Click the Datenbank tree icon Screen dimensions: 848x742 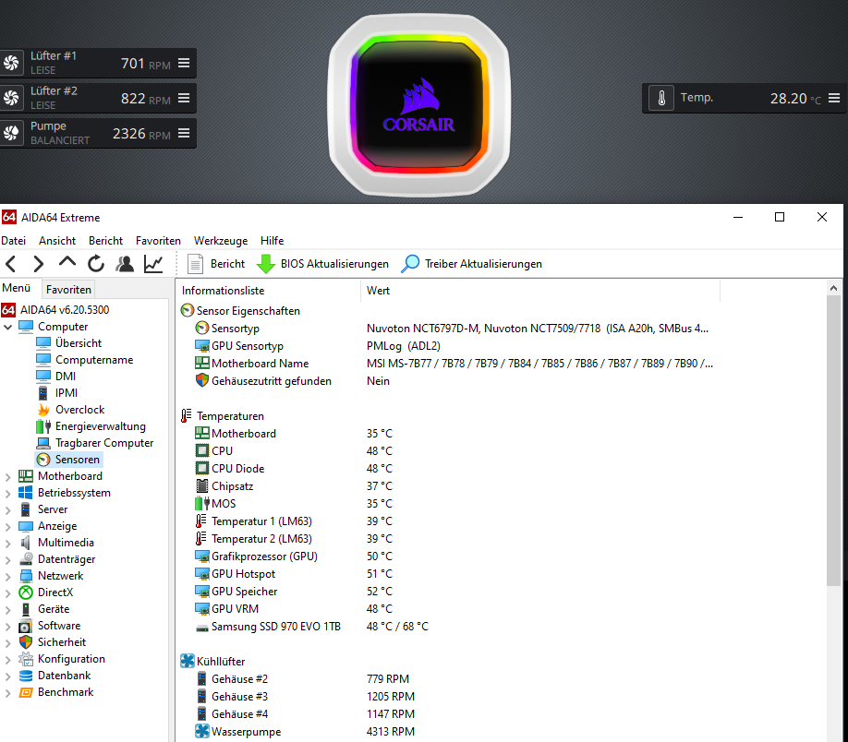pos(26,676)
